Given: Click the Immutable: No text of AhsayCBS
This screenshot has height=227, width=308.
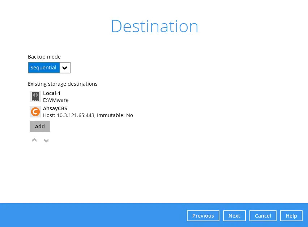Looking at the screenshot, I should tap(115, 115).
